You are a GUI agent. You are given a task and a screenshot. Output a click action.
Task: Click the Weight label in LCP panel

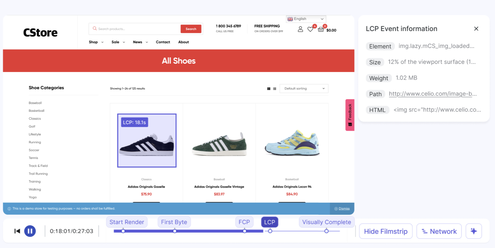(379, 78)
